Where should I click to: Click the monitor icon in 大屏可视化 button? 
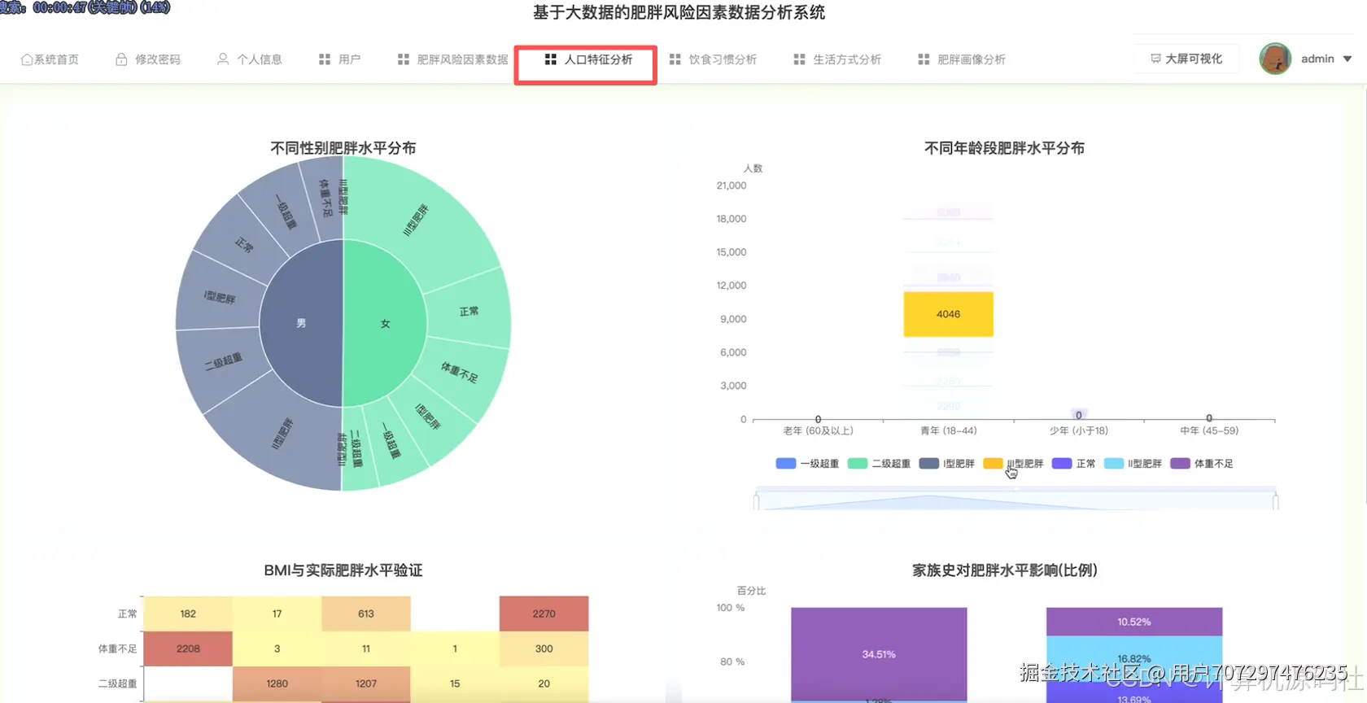[1155, 59]
